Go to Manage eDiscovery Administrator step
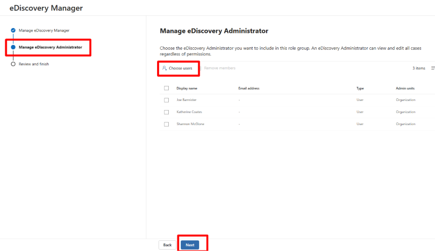The width and height of the screenshot is (435, 251). (50, 47)
